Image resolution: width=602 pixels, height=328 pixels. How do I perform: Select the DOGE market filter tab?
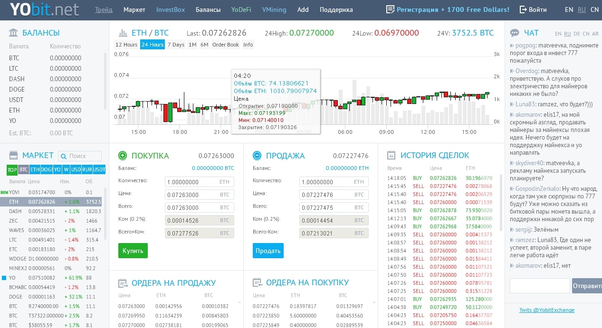47,169
